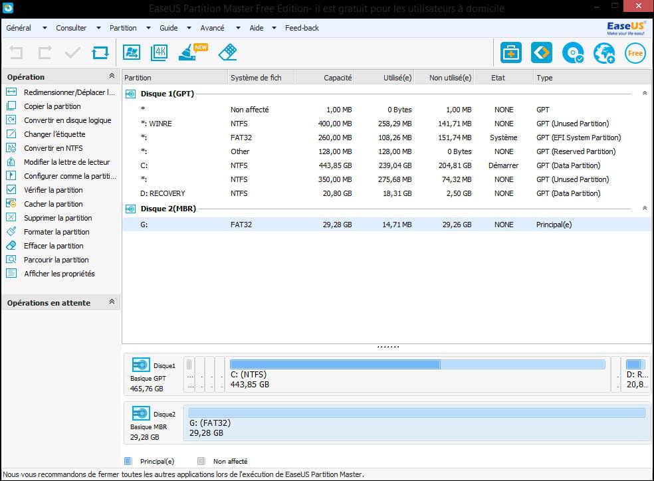The width and height of the screenshot is (654, 481).
Task: Collapse the Disque 2(MBR) group
Action: tap(645, 208)
